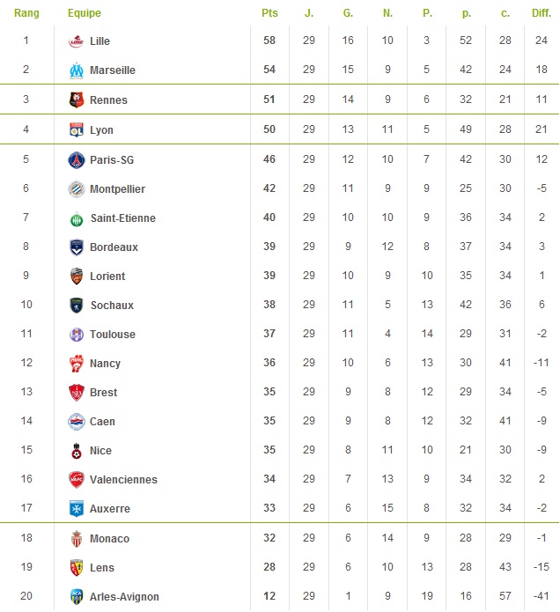The image size is (560, 612).
Task: Click the Nice club badge
Action: [x=77, y=451]
